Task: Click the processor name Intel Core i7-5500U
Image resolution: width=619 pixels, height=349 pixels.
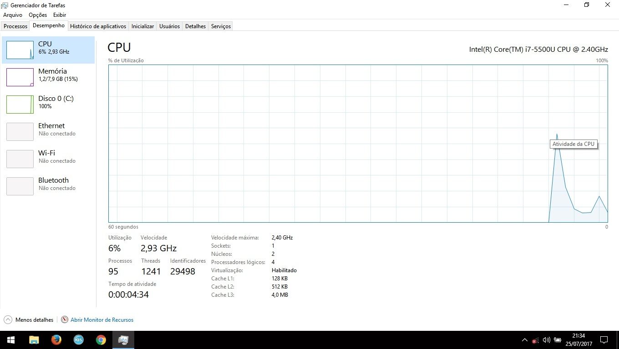Action: 538,49
